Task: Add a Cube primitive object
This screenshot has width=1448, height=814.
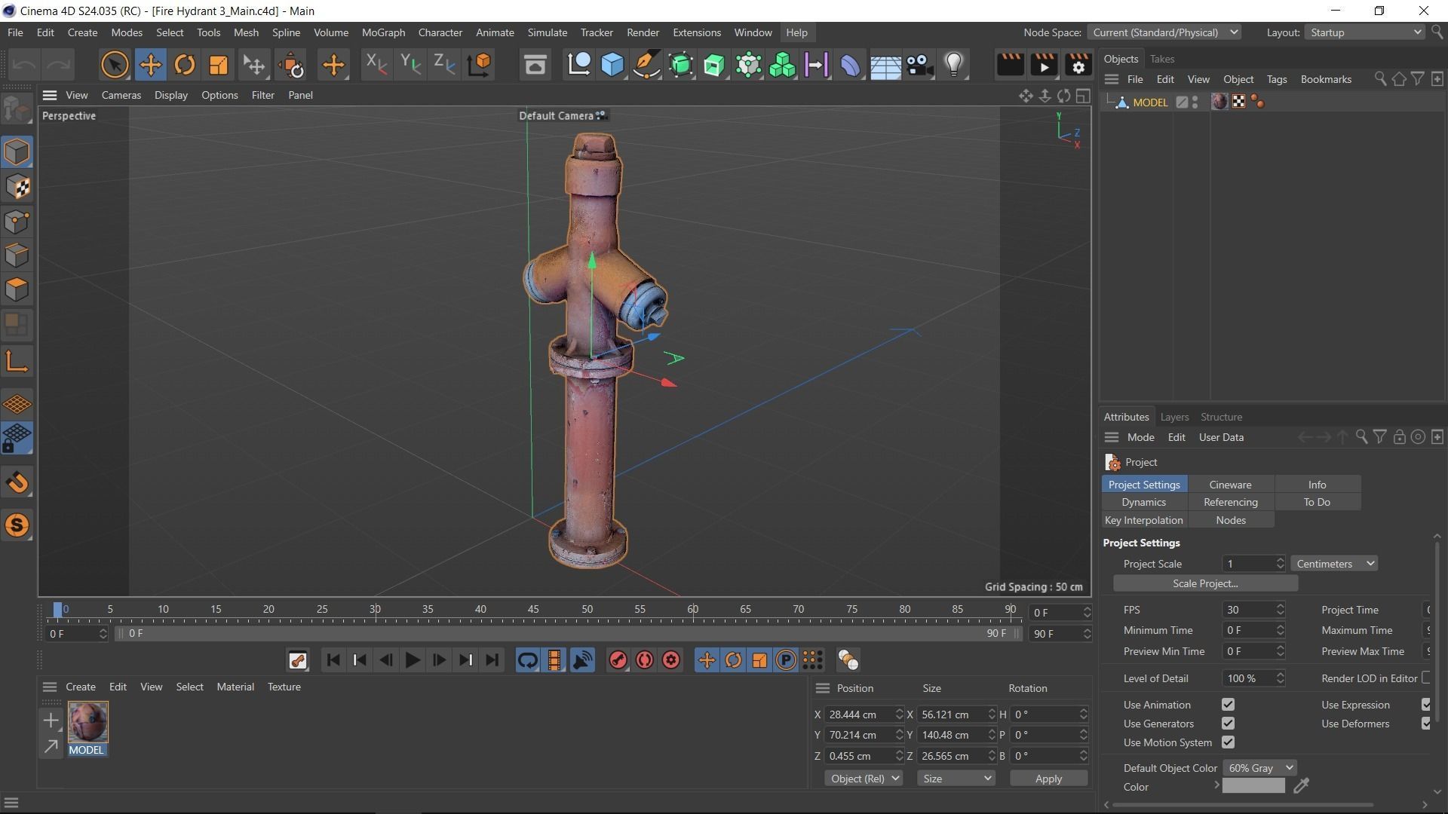Action: click(612, 65)
